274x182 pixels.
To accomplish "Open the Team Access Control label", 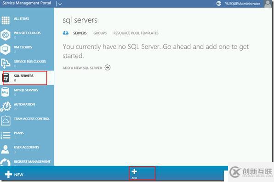I will click(32, 119).
